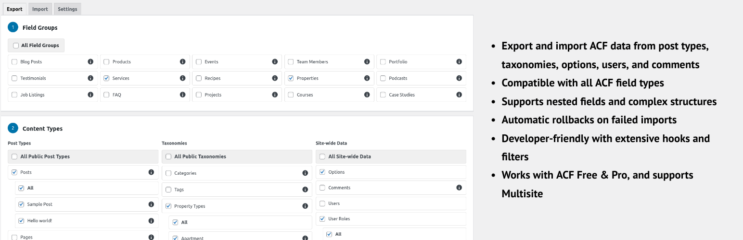743x240 pixels.
Task: Show info for Products field group
Action: pos(183,62)
